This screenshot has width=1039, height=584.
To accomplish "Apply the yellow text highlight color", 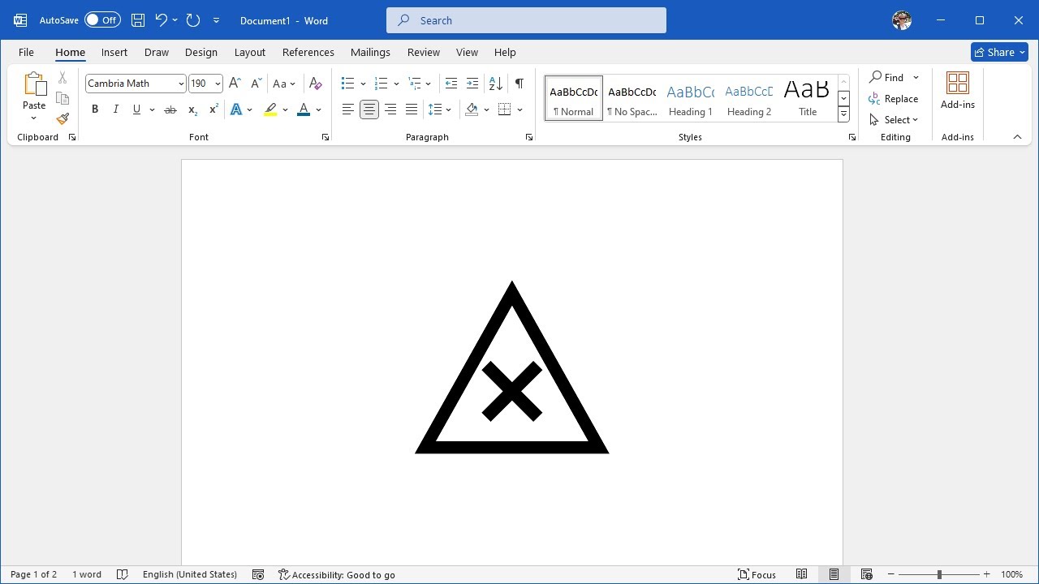I will (x=270, y=109).
